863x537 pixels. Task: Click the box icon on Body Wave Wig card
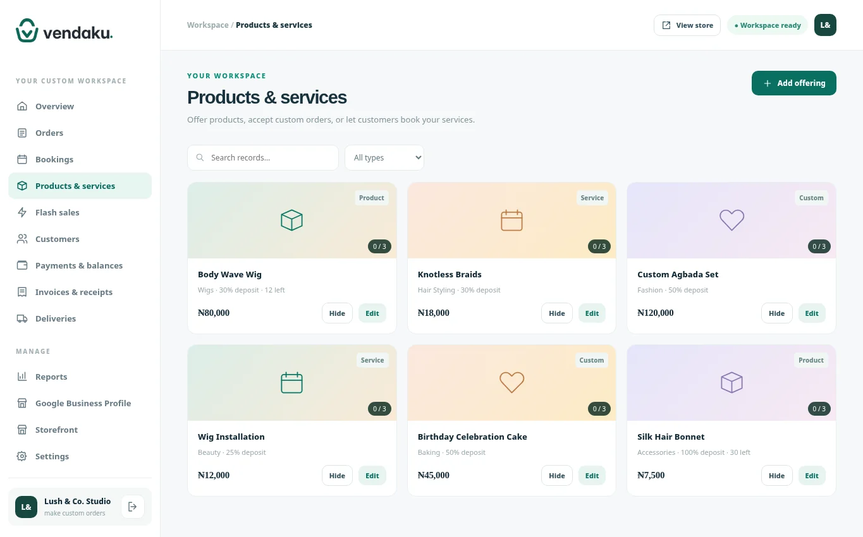(291, 220)
